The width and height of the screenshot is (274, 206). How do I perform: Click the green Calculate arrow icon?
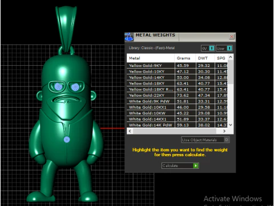click(196, 165)
